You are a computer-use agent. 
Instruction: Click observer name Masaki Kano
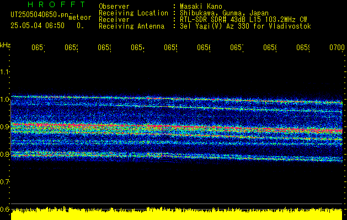pos(201,6)
